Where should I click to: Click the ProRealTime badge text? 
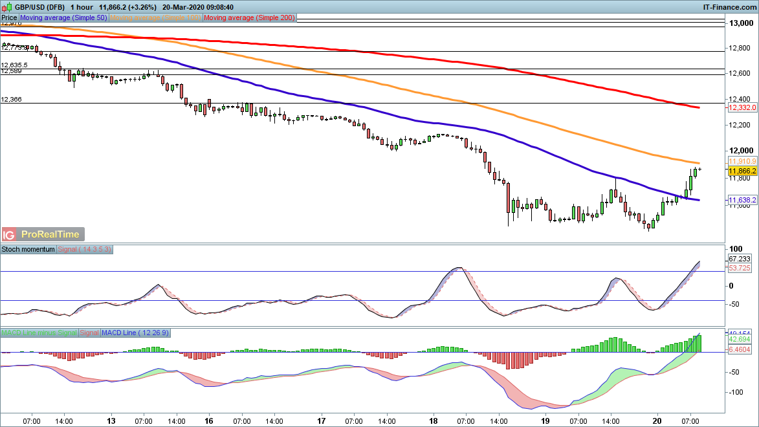pyautogui.click(x=50, y=234)
